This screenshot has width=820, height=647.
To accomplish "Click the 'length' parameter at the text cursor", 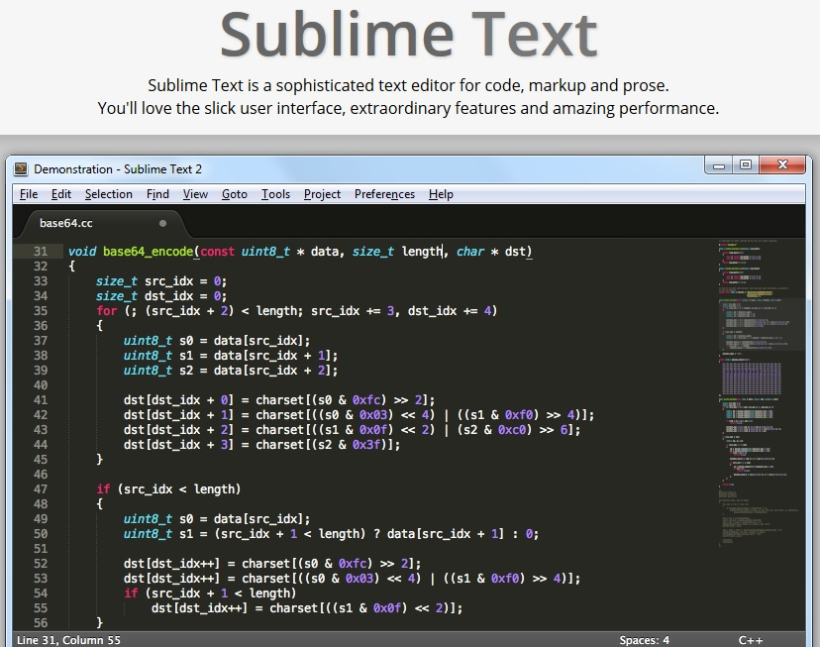I will click(422, 252).
